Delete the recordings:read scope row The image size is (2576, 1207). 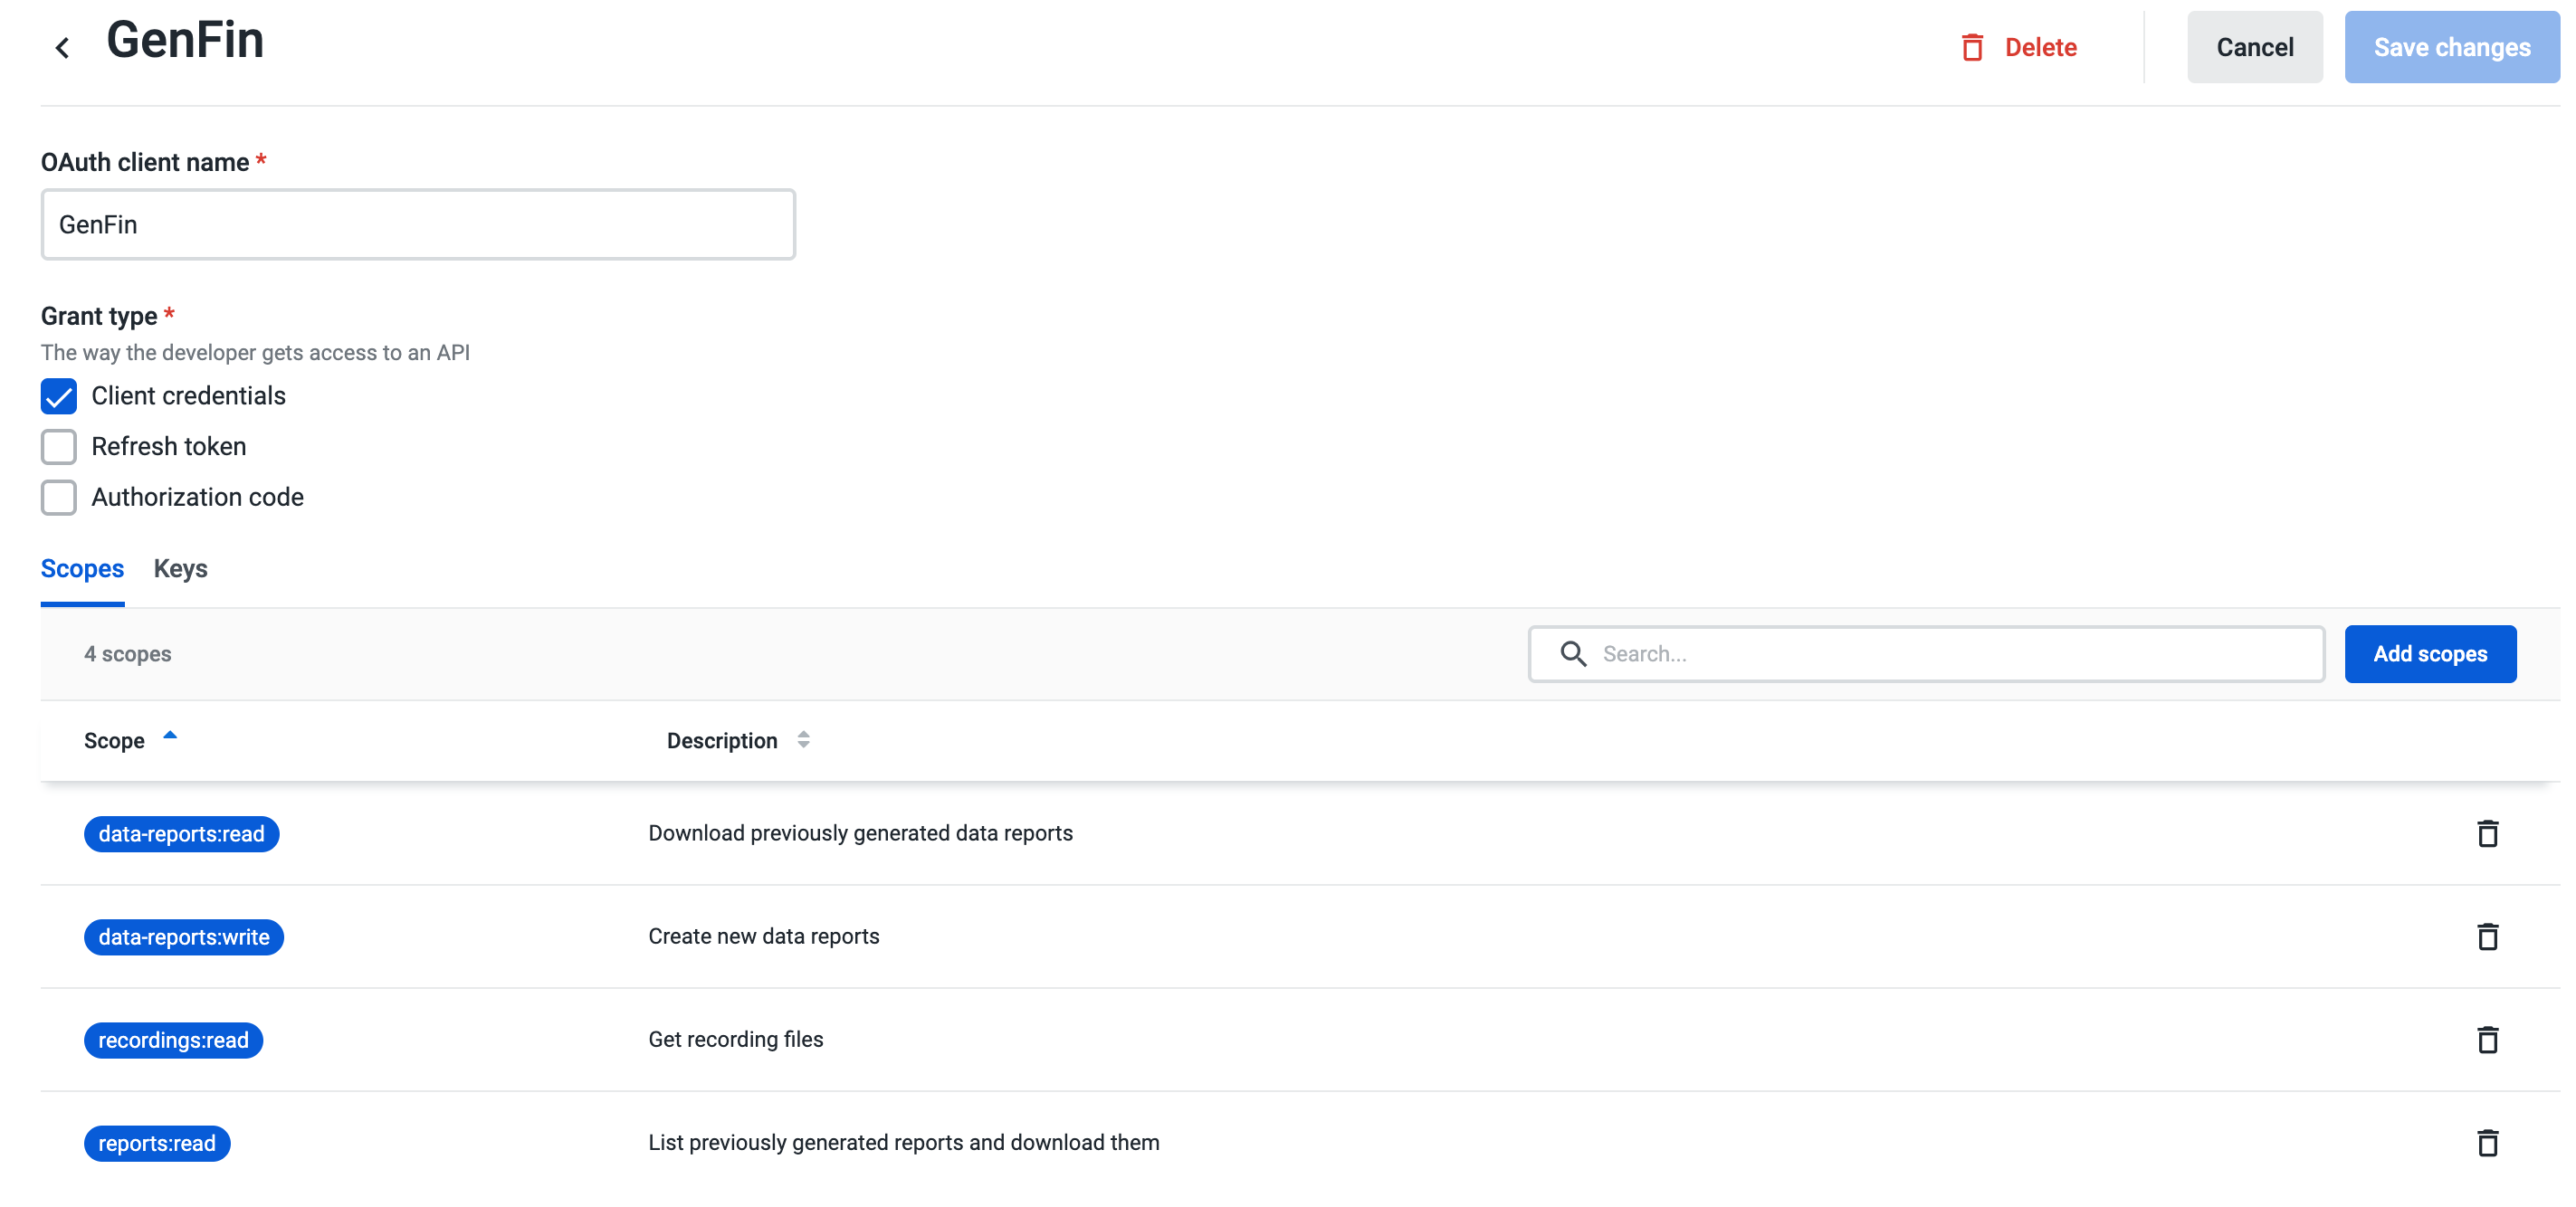[2487, 1039]
